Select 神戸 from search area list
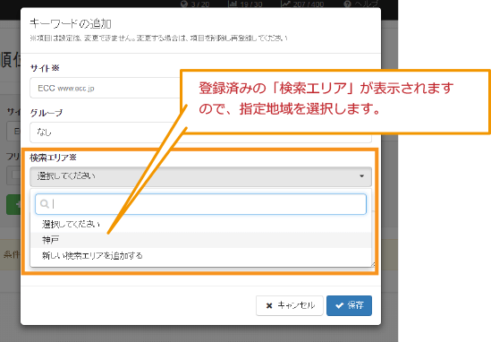491x342 pixels. tap(200, 240)
